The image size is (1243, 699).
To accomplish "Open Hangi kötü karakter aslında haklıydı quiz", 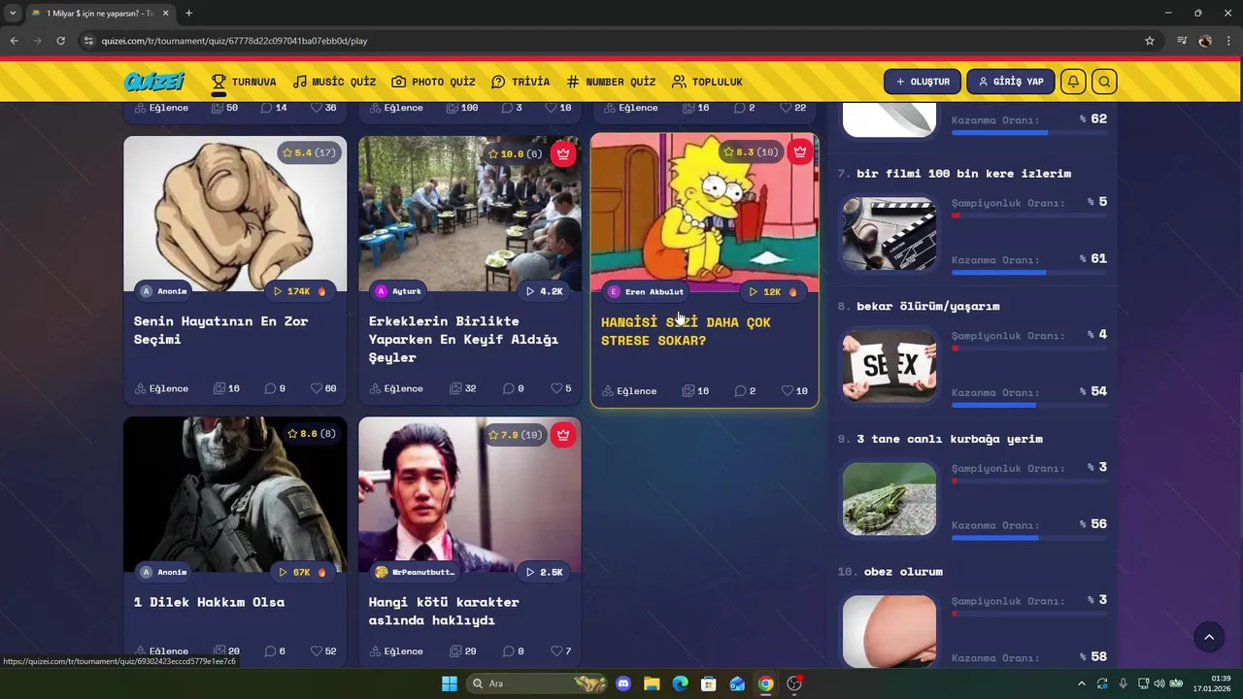I will point(444,611).
